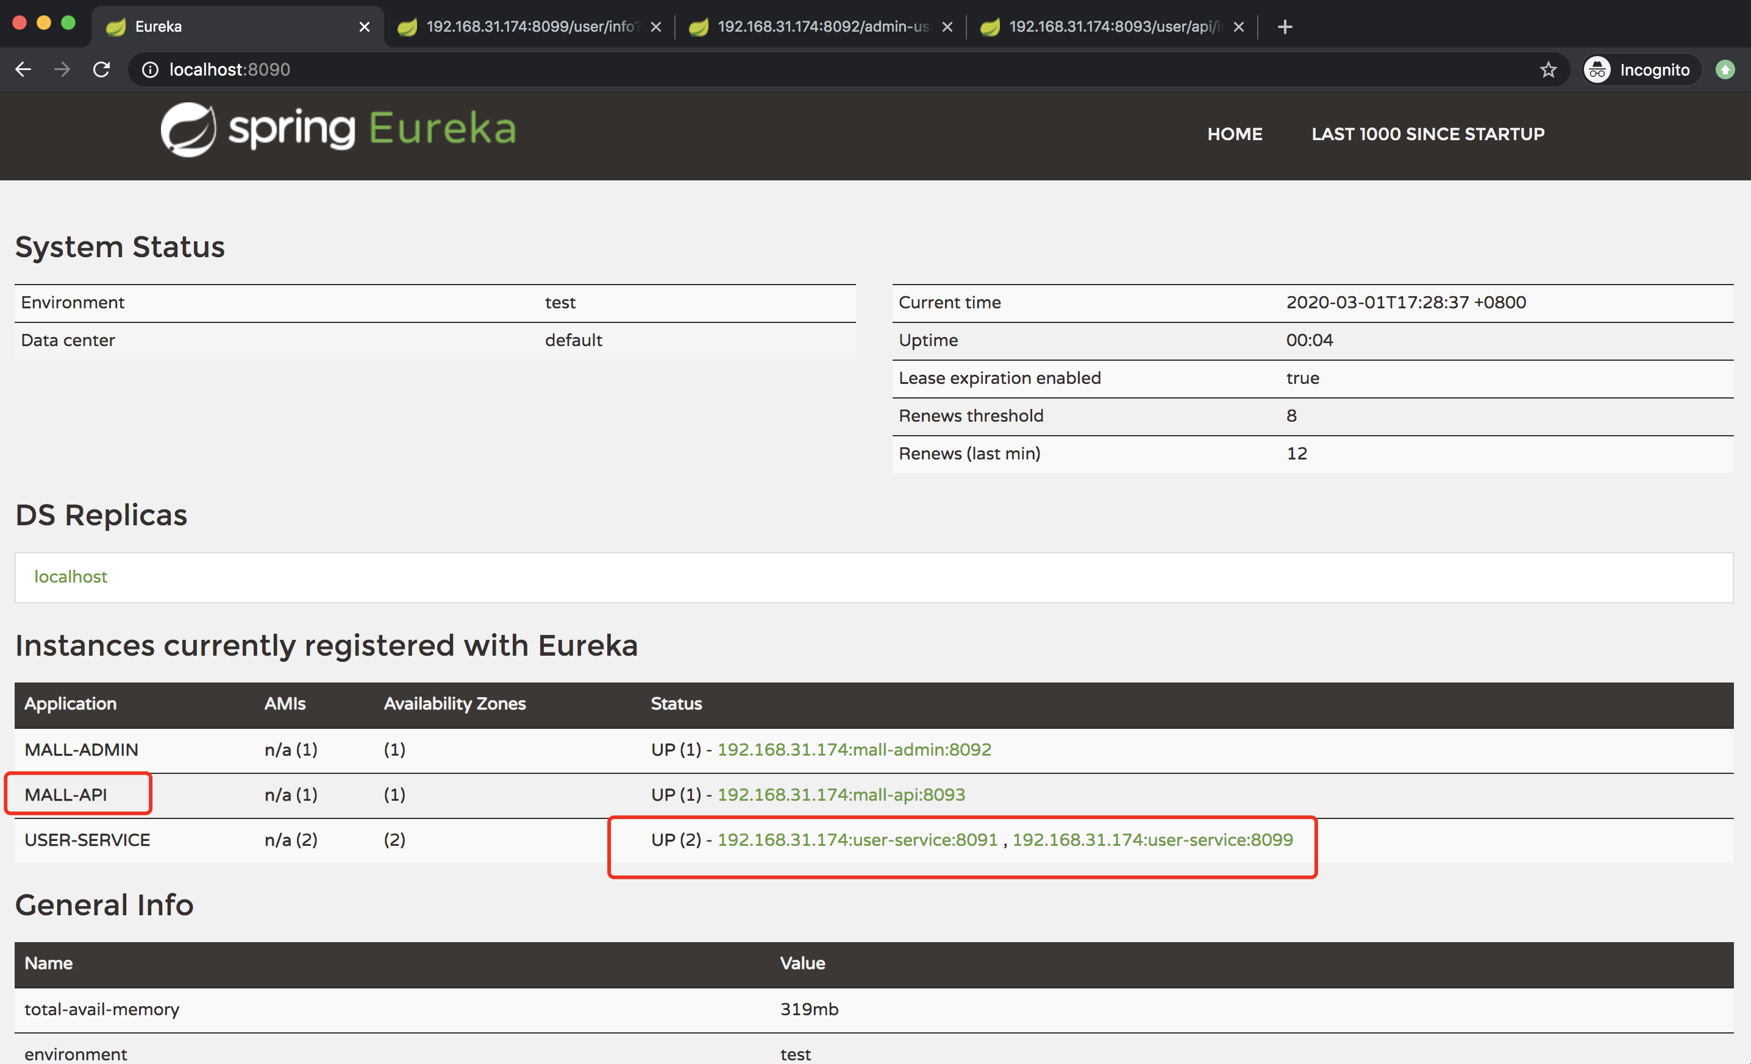Click the forward navigation arrow
The width and height of the screenshot is (1751, 1064).
click(62, 69)
